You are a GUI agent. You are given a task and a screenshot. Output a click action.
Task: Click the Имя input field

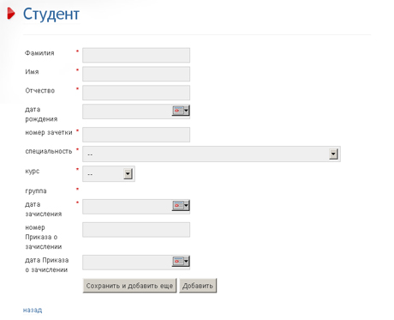tap(136, 74)
